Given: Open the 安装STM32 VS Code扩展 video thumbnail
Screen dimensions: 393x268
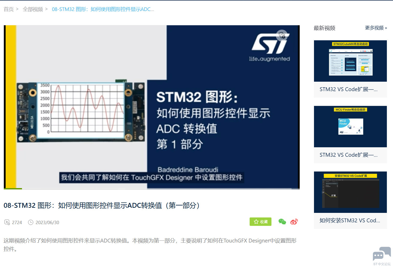Looking at the screenshot, I should (x=350, y=192).
